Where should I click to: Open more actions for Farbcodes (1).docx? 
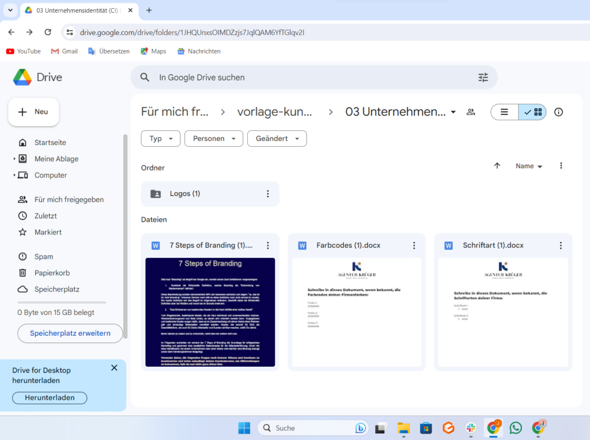click(414, 245)
